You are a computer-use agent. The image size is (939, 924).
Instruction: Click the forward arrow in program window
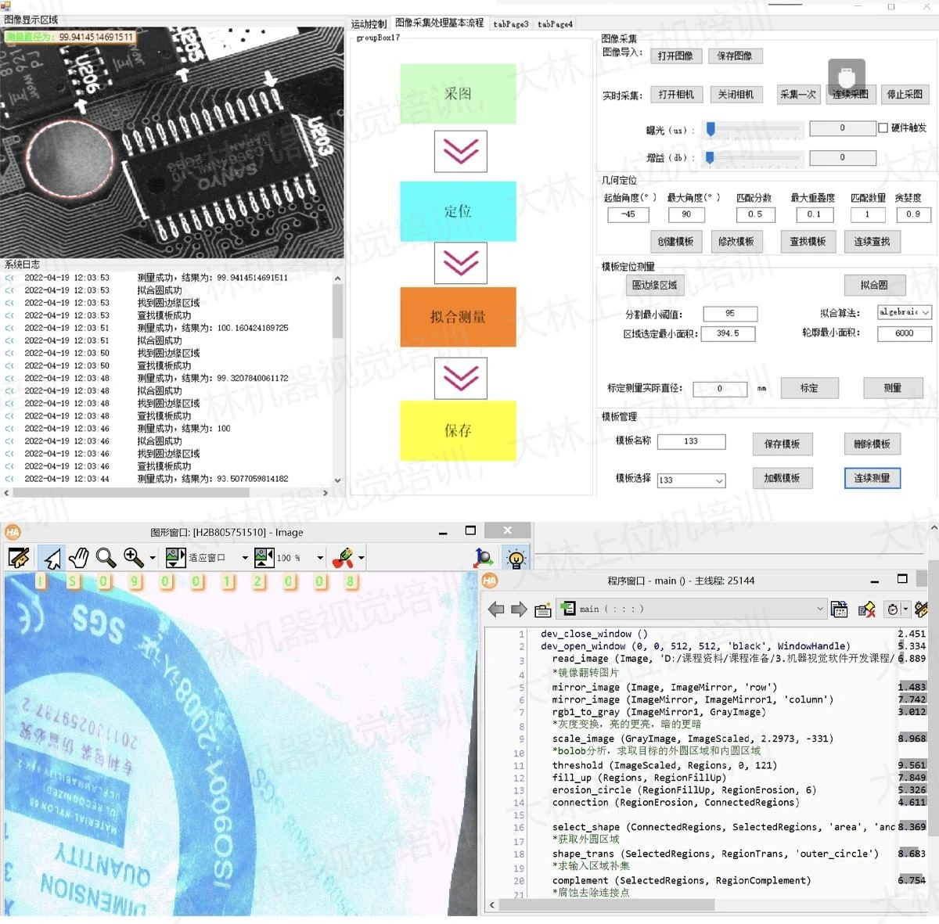(519, 609)
